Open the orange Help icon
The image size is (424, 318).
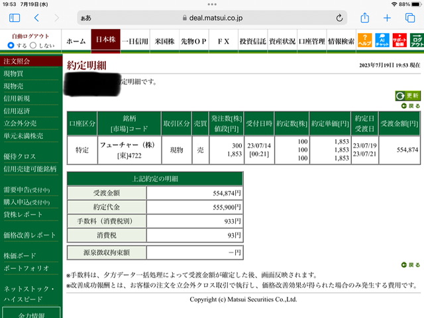tap(364, 40)
